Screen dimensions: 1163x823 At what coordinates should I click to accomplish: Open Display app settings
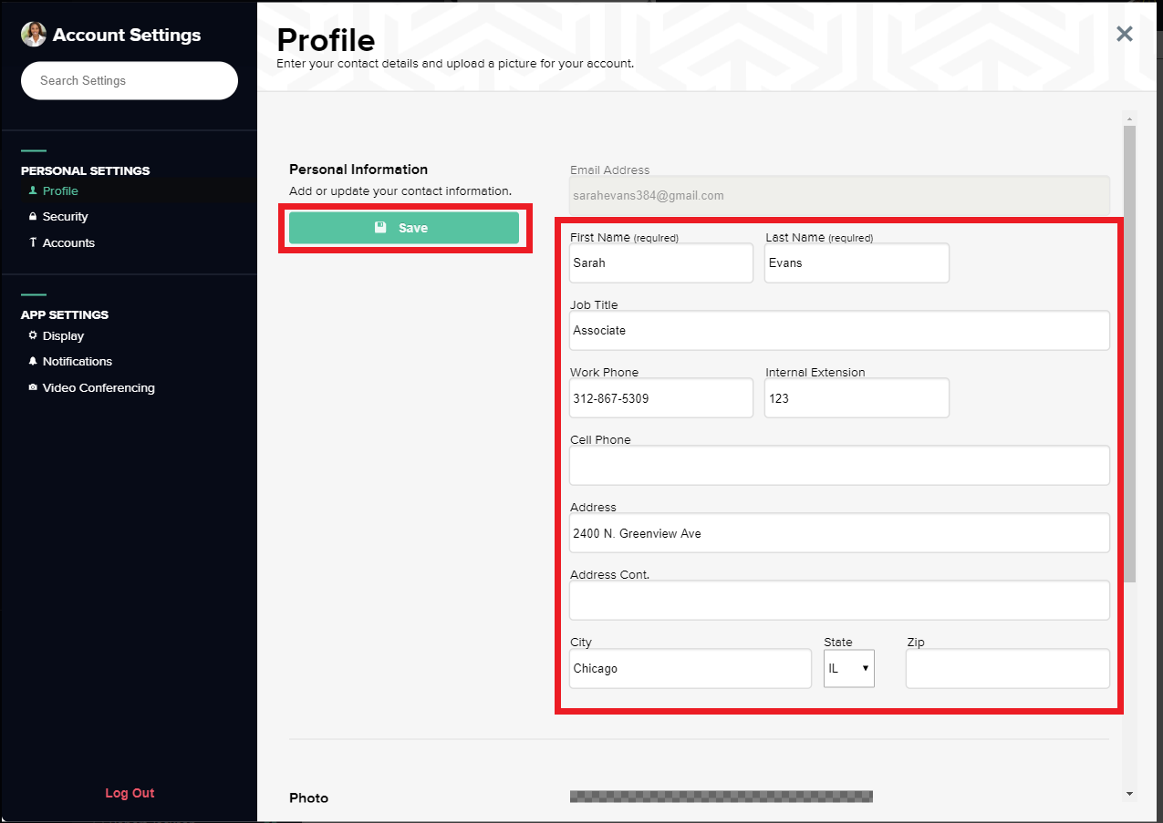pyautogui.click(x=63, y=335)
